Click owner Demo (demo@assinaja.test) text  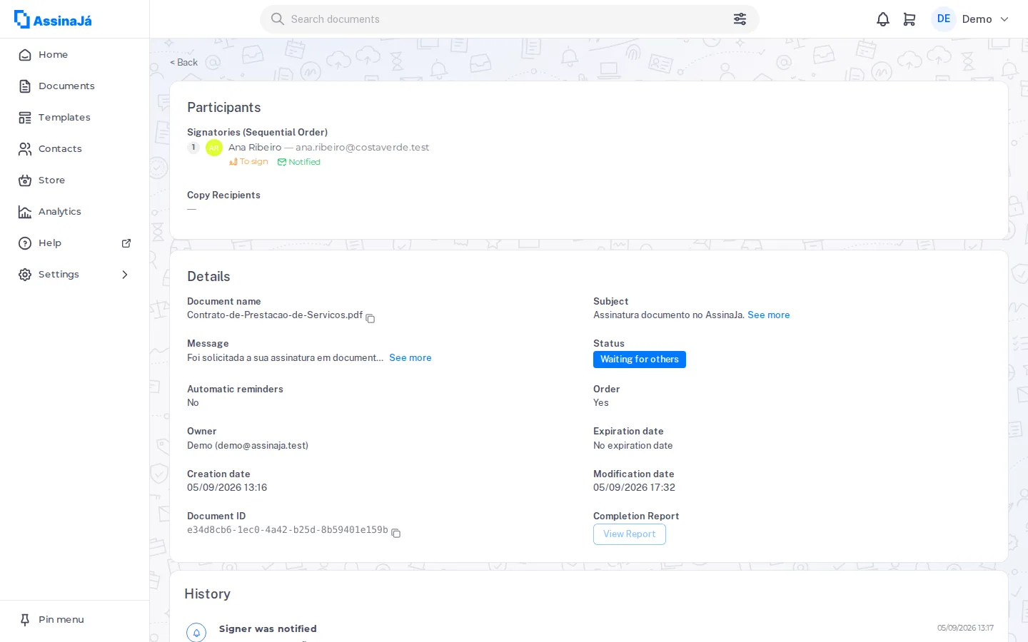(248, 445)
